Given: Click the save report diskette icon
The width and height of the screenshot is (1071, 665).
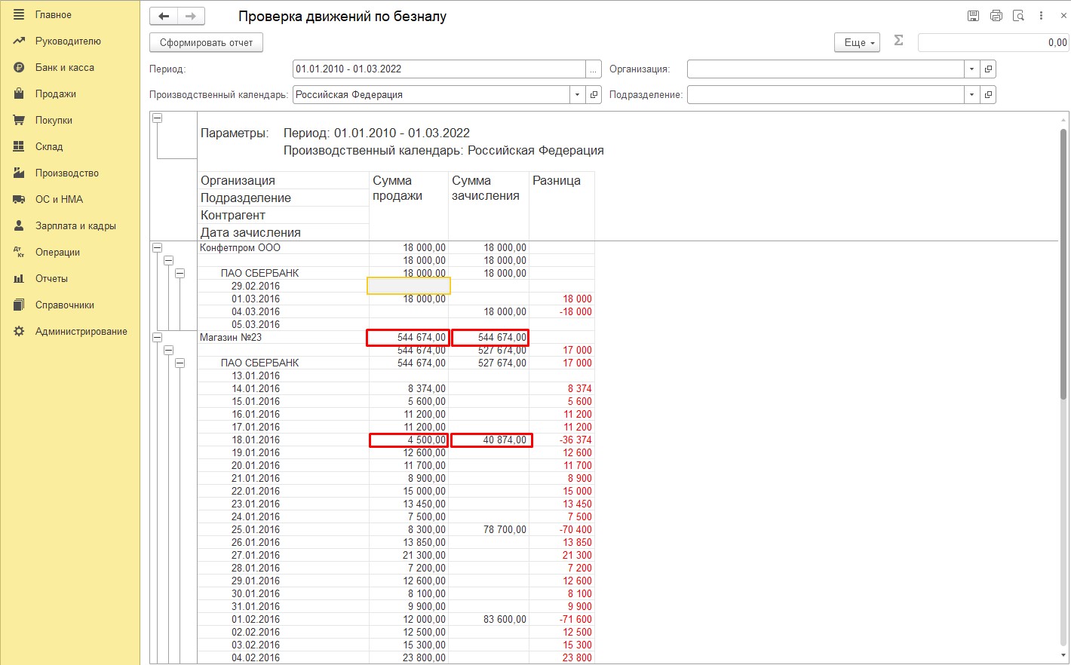Looking at the screenshot, I should click(973, 16).
